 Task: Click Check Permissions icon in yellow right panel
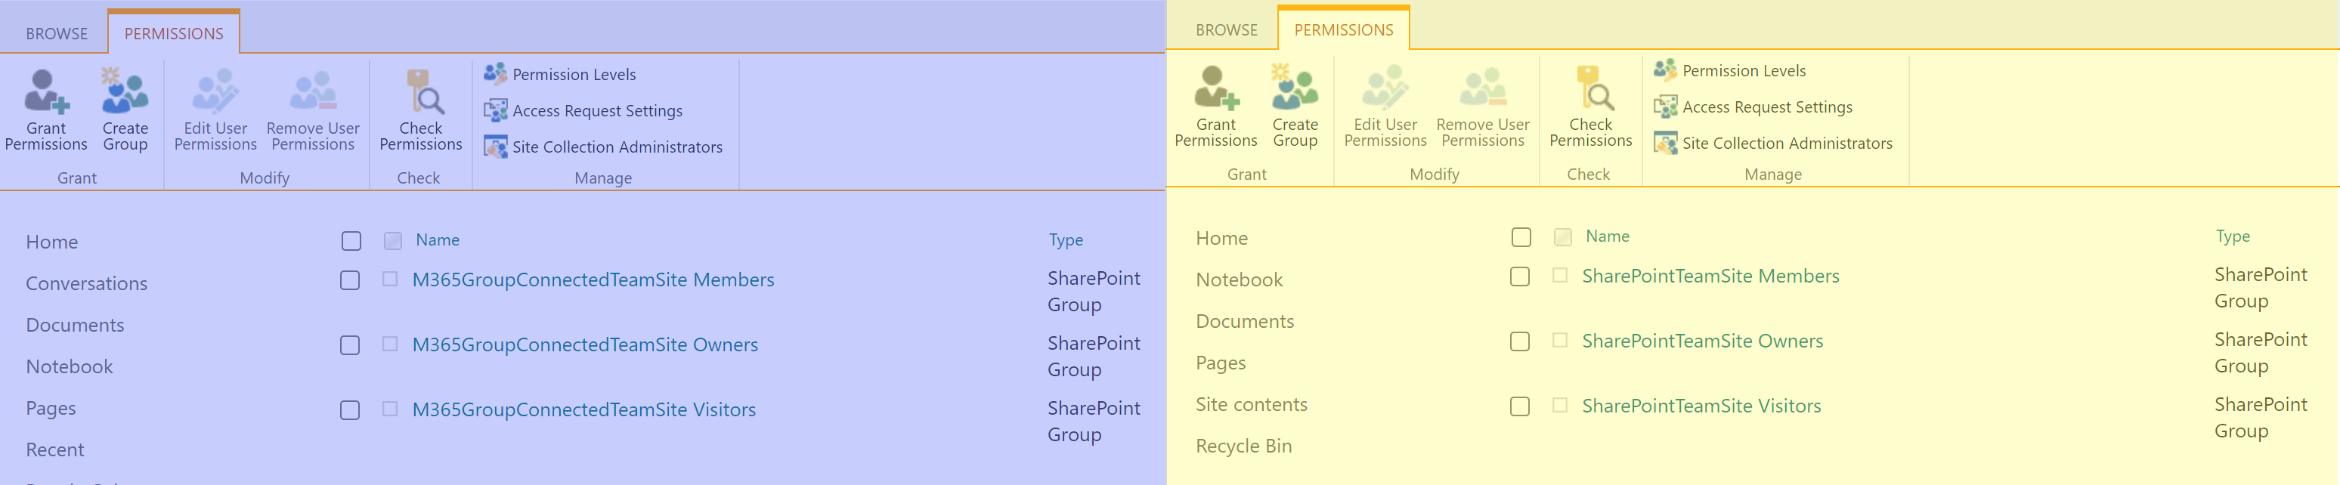point(1590,88)
